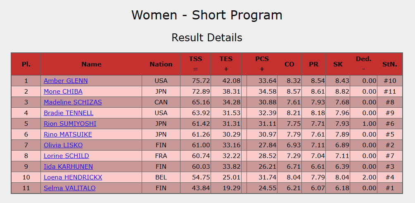Click the Name column header
Screen dimensions: 415x203
click(x=91, y=64)
